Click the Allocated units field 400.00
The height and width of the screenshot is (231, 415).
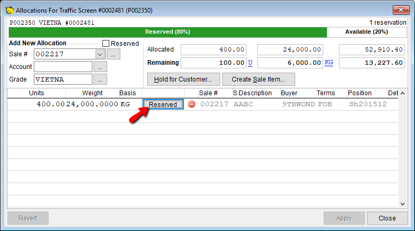coord(214,49)
